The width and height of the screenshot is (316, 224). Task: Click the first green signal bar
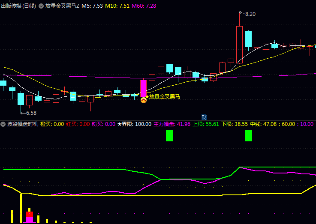pos(169,136)
